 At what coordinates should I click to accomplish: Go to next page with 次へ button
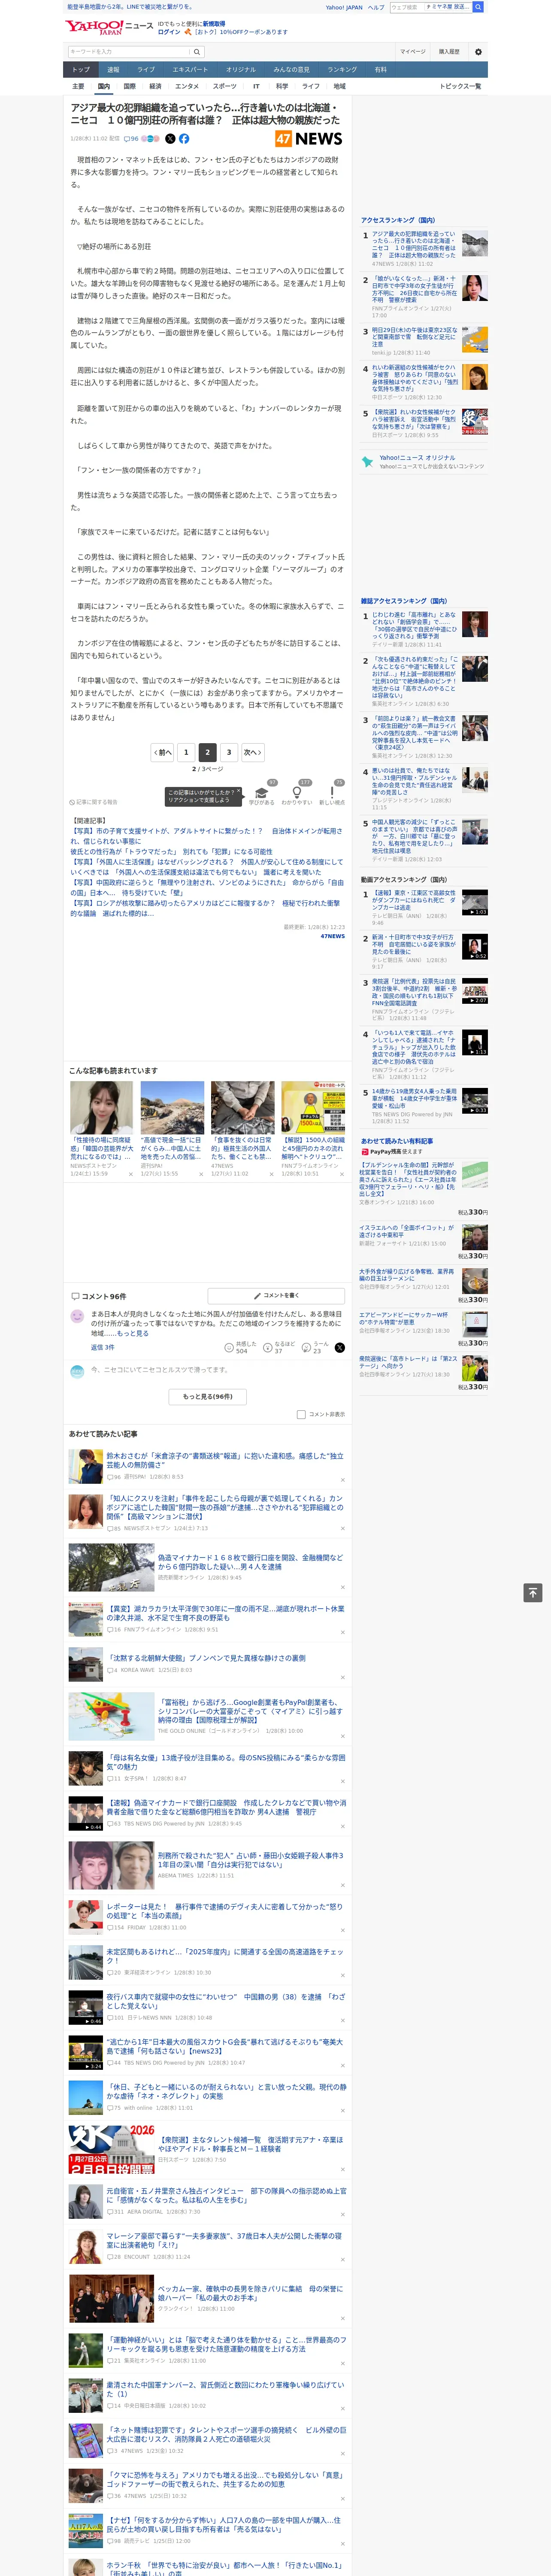(x=253, y=752)
